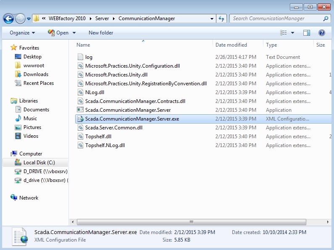334x250 pixels.
Task: Open the D_DRIVE (\\vboxsrv) network drive
Action: click(41, 171)
